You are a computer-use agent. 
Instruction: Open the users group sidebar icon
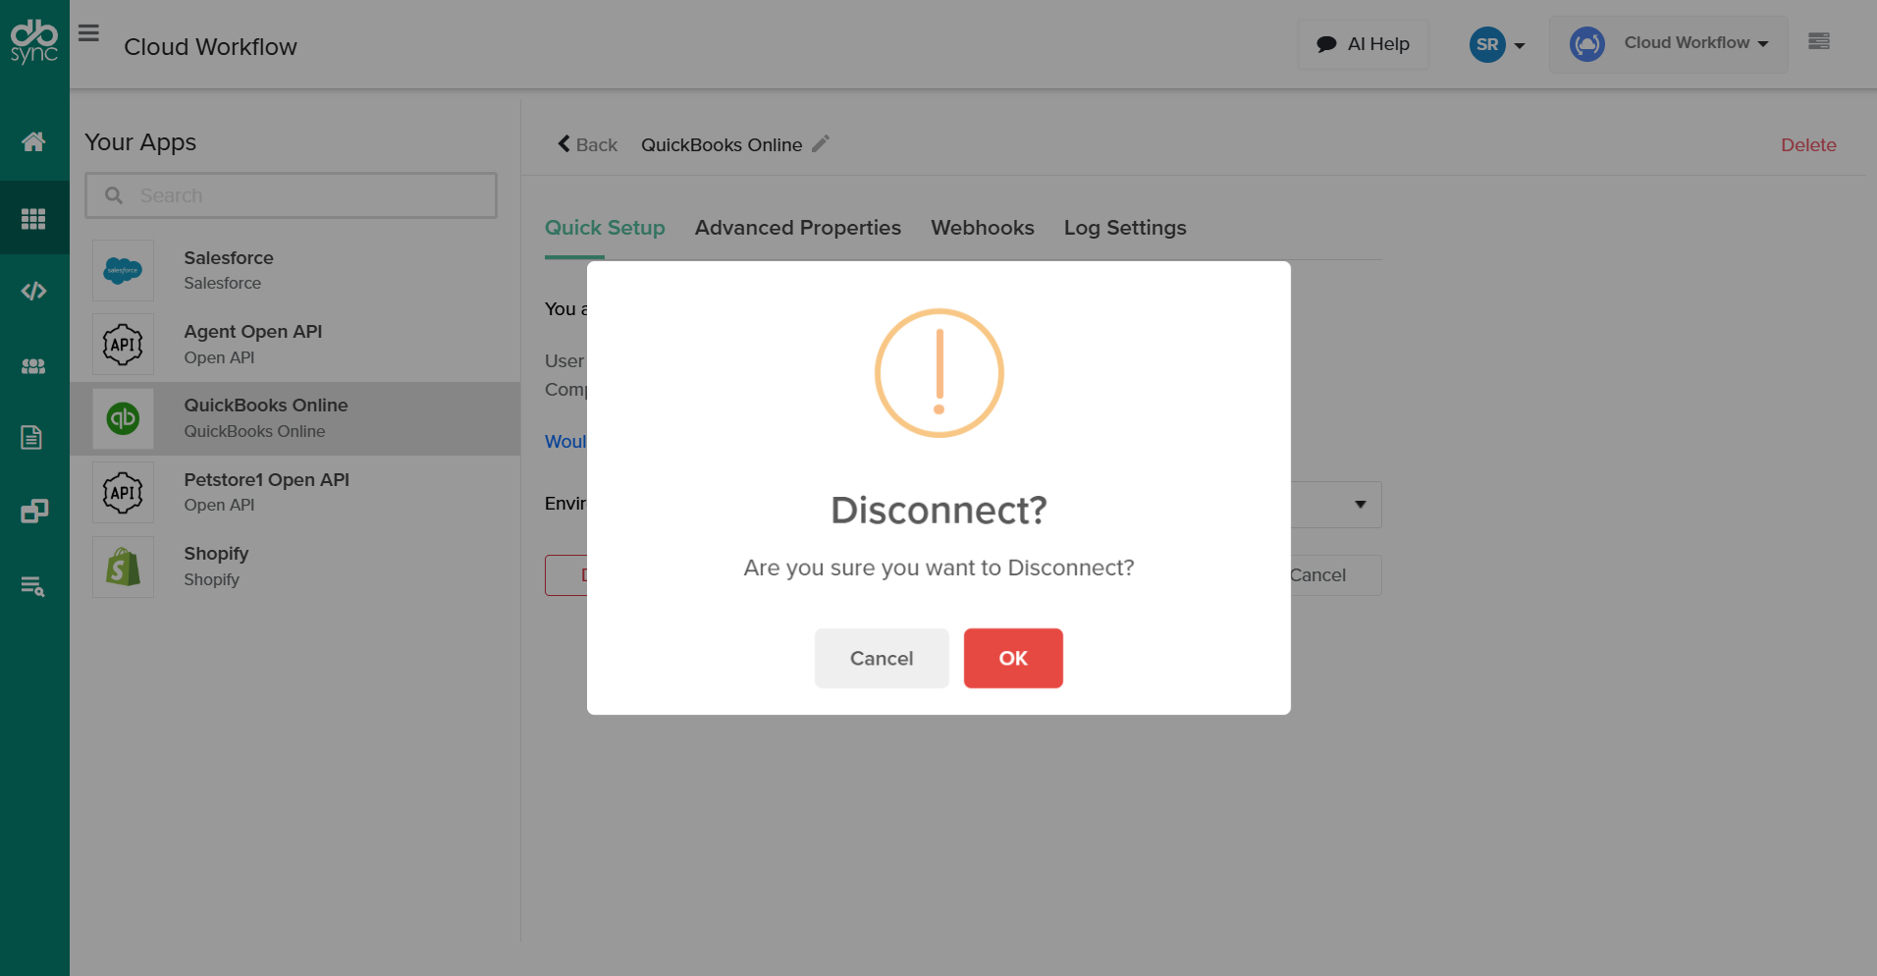[x=33, y=366]
